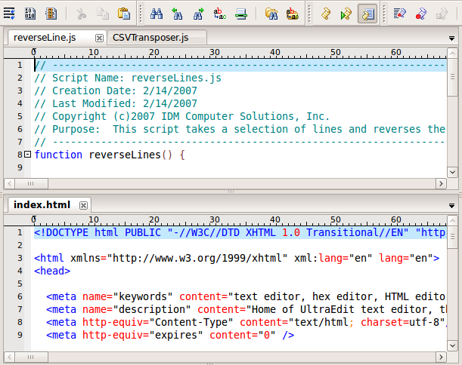
Task: Click Find Next binoculars icon
Action: point(198,14)
